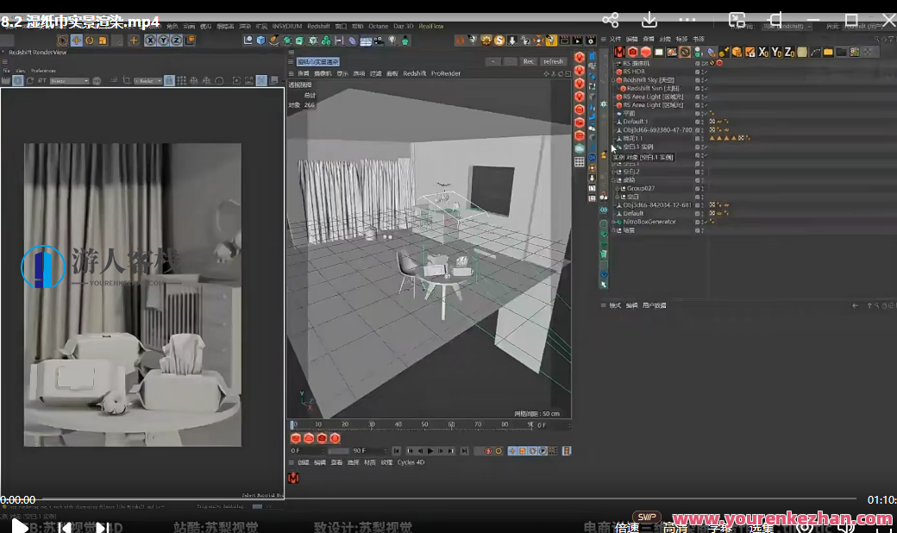Click the video progress bar

[x=431, y=499]
